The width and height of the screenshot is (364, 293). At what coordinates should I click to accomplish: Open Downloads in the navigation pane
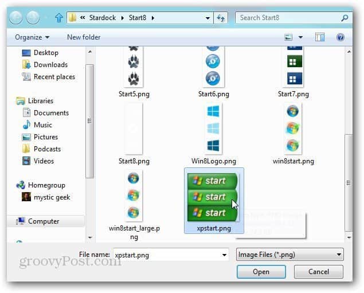coord(45,65)
